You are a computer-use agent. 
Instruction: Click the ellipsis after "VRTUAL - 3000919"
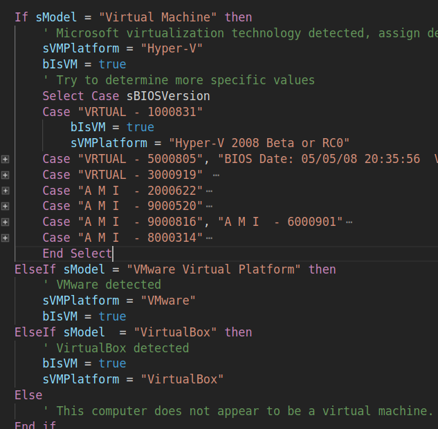216,175
